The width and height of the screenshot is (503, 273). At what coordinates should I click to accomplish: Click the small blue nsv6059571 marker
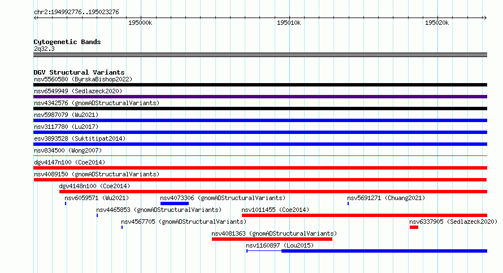pyautogui.click(x=66, y=203)
